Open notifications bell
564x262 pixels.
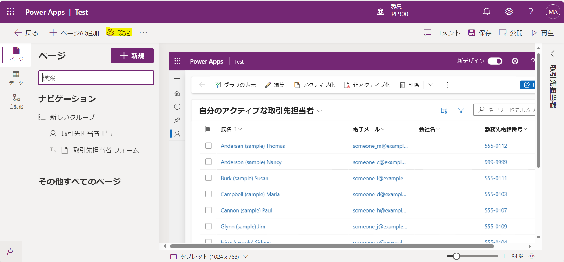[x=487, y=12]
